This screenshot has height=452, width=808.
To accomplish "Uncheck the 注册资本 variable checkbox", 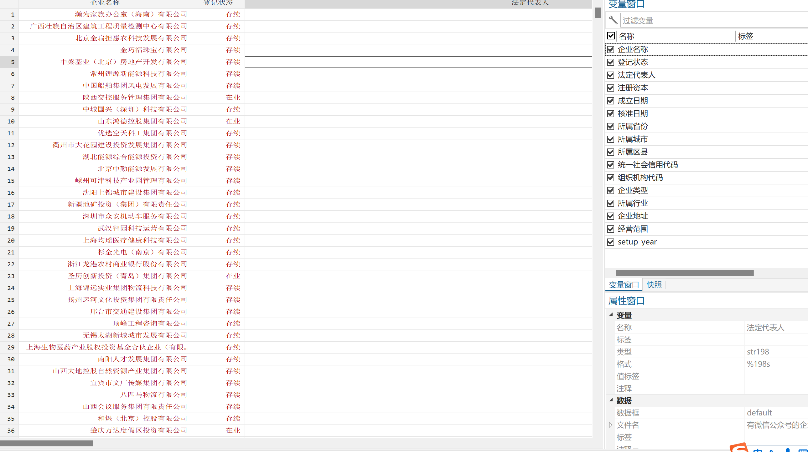I will (x=610, y=88).
